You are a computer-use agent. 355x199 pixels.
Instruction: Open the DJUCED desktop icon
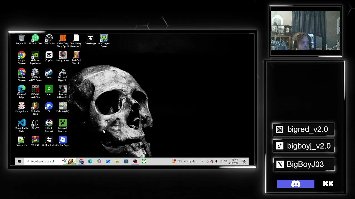[35, 124]
